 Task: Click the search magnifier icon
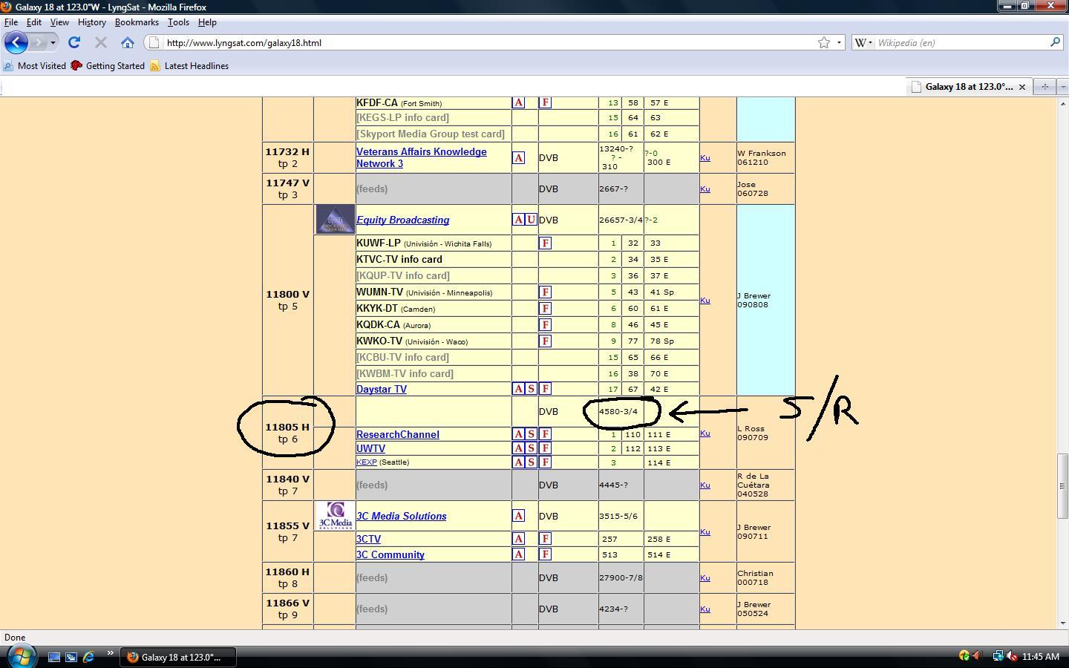(1054, 42)
